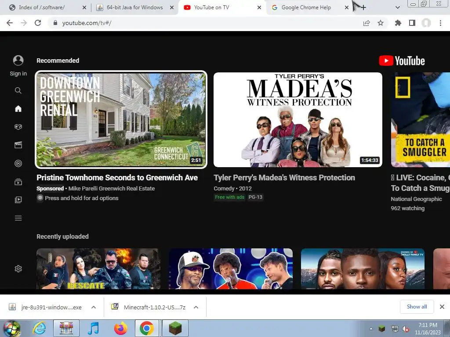Open YouTube settings gear icon
The image size is (450, 337).
click(18, 269)
